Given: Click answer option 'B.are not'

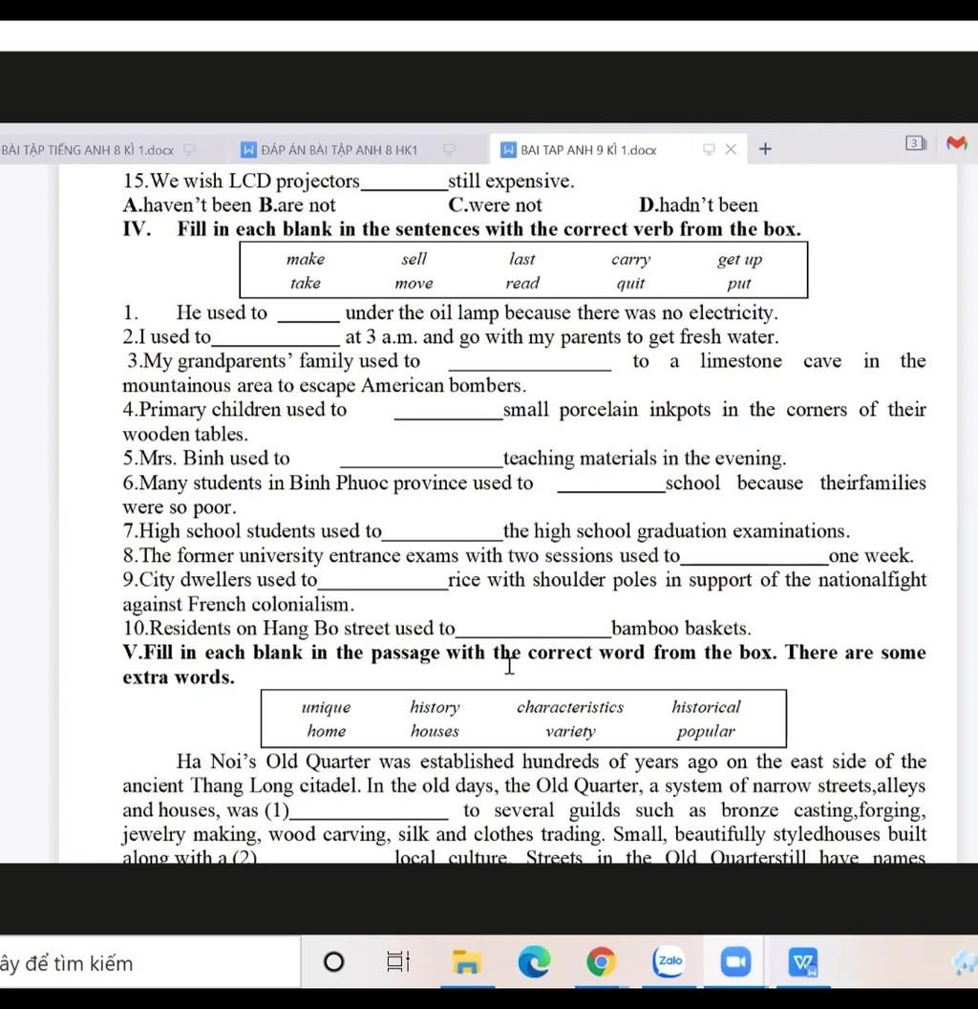Looking at the screenshot, I should point(297,204).
